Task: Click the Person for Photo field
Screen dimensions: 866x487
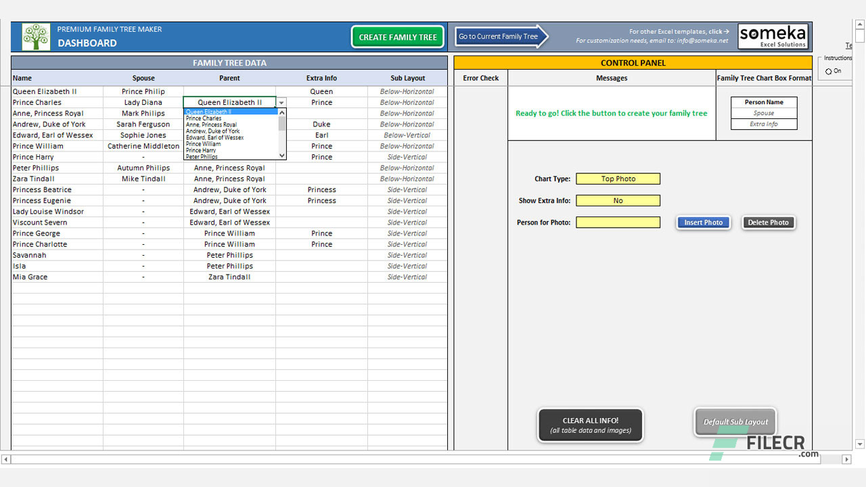Action: click(618, 223)
